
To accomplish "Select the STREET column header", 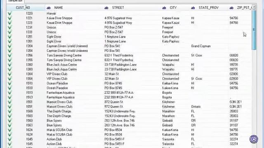I will tap(118, 8).
